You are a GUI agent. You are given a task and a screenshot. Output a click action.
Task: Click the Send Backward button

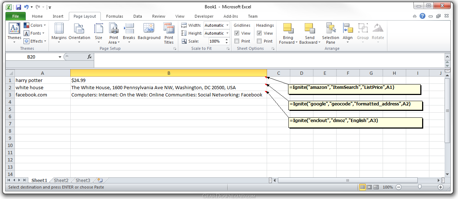click(x=310, y=33)
